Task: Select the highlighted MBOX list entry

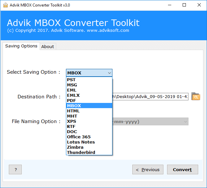Action: coord(89,106)
